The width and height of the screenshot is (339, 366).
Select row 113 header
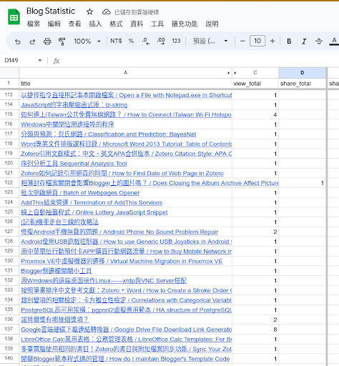point(9,95)
